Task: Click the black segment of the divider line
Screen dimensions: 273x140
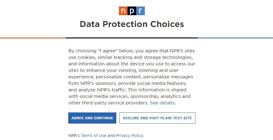Action: (x=132, y=38)
